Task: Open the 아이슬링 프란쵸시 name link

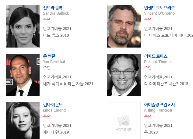Action: click(160, 105)
